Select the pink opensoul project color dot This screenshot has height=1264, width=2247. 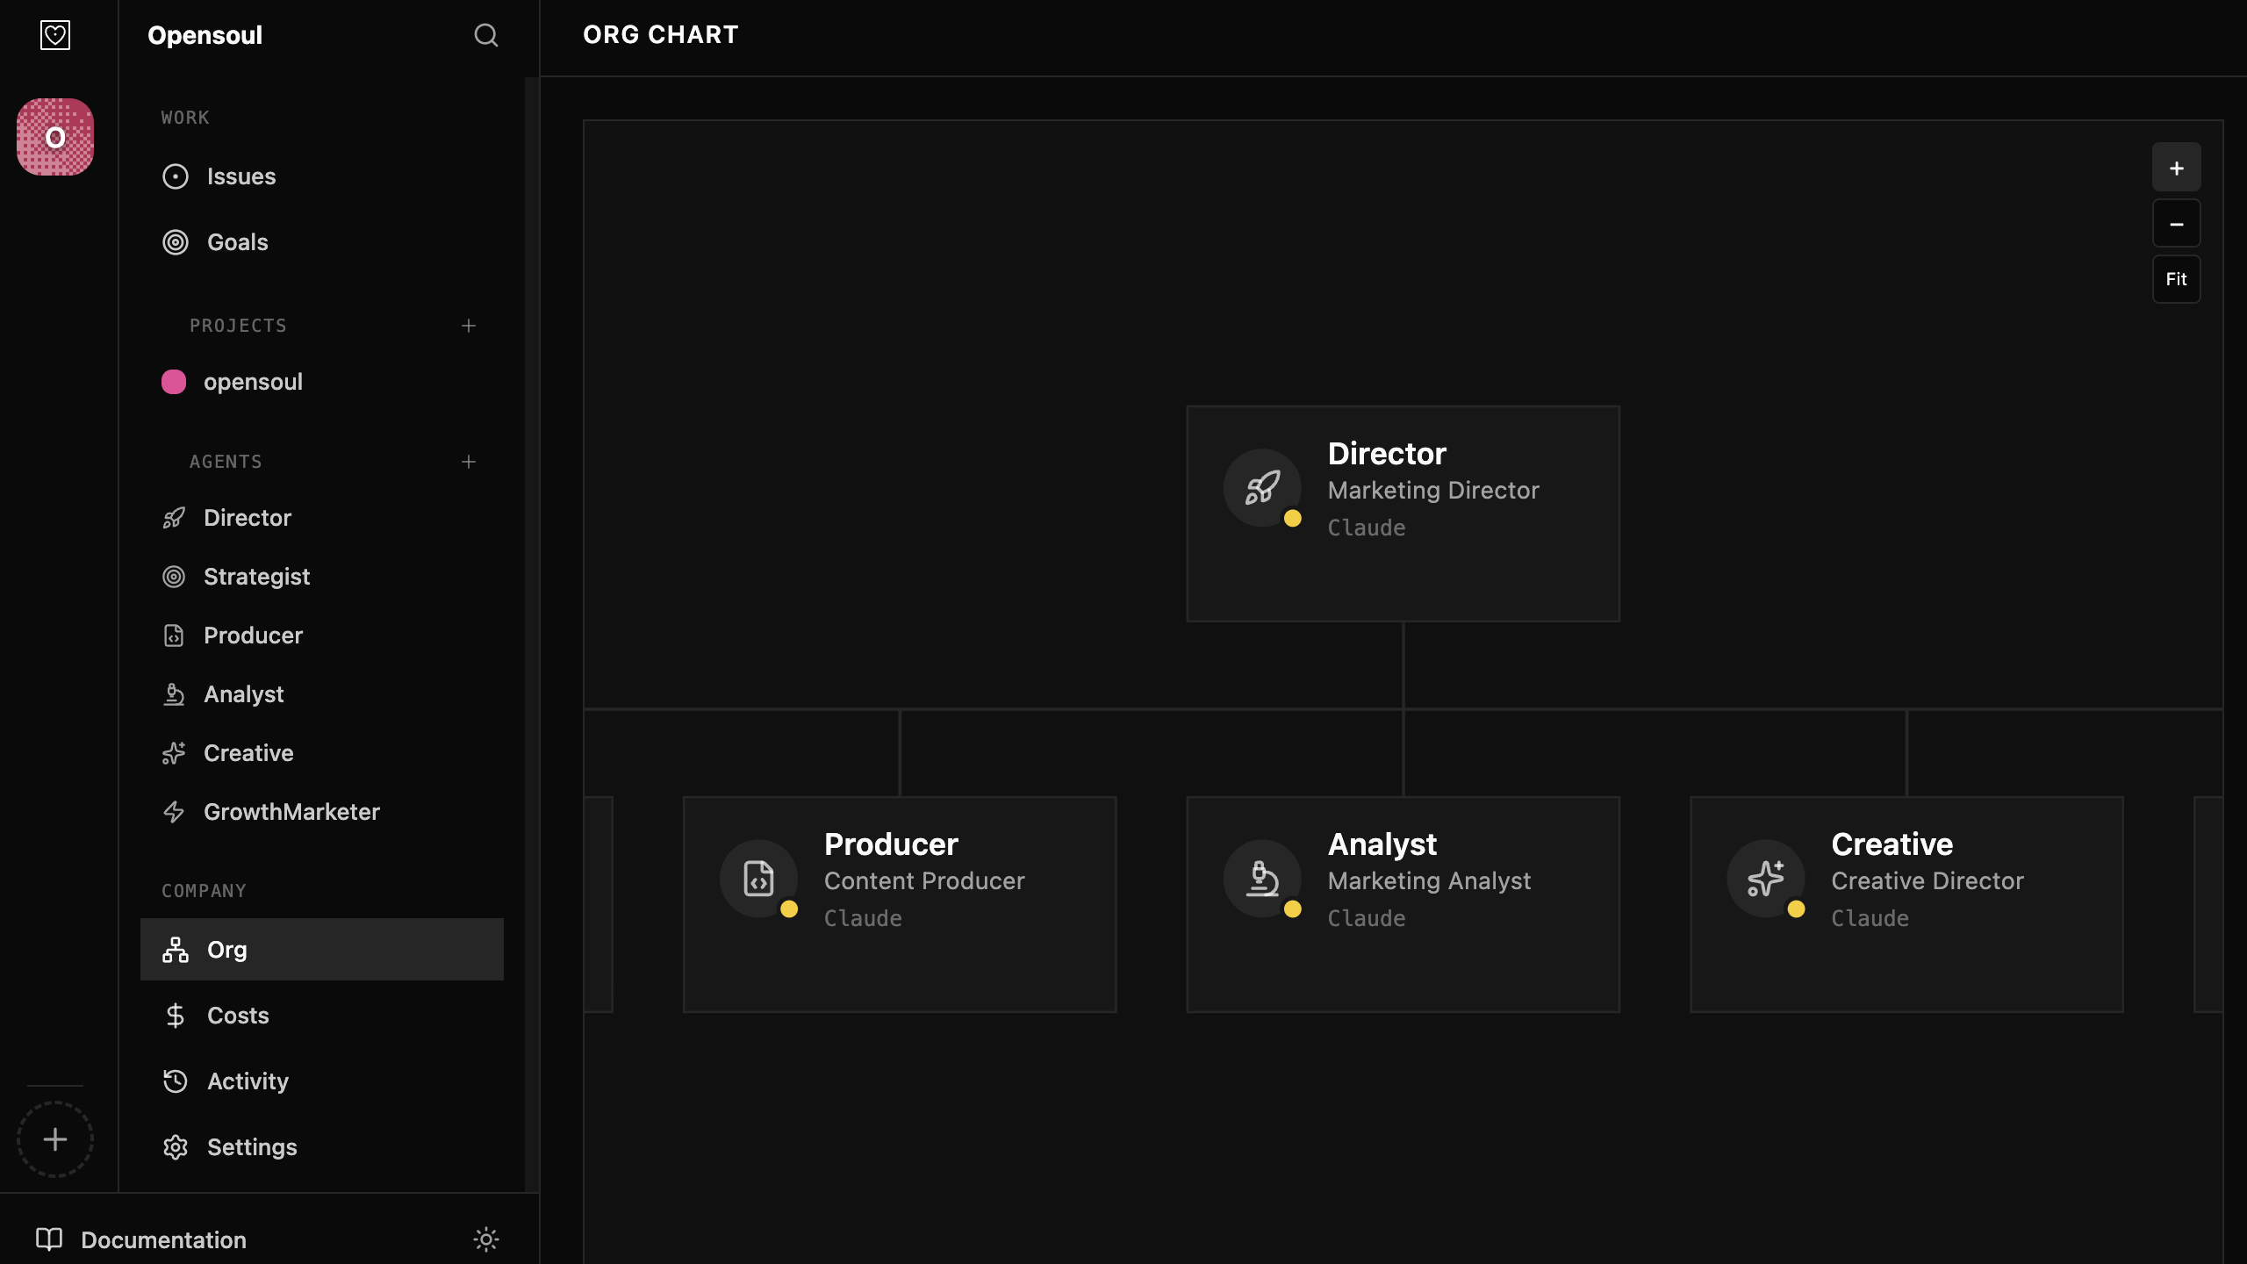point(173,381)
